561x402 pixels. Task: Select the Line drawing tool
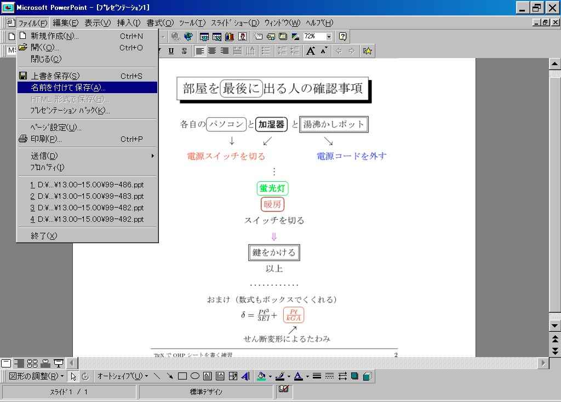click(157, 376)
